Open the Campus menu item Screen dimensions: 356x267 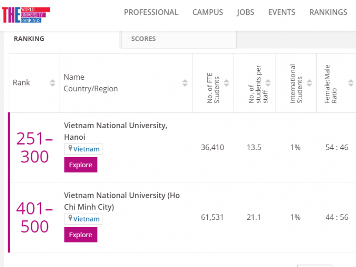point(207,12)
